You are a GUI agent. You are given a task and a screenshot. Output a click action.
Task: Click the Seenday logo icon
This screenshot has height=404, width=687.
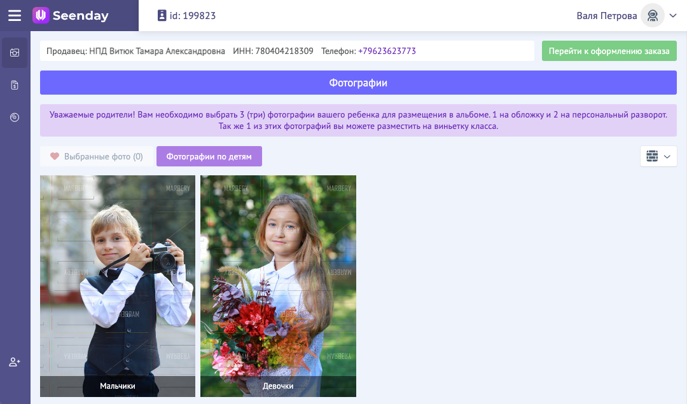41,15
